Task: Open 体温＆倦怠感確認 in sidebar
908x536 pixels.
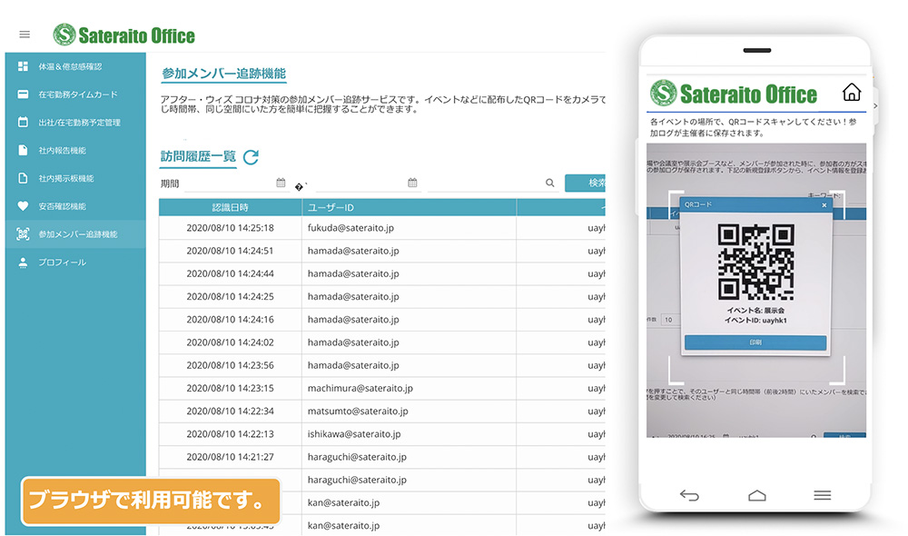Action: tap(76, 66)
